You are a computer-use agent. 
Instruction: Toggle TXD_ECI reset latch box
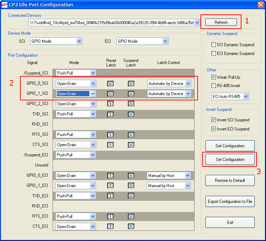pos(110,196)
